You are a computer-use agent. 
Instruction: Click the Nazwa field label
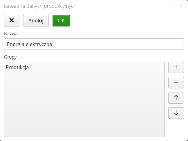11,33
